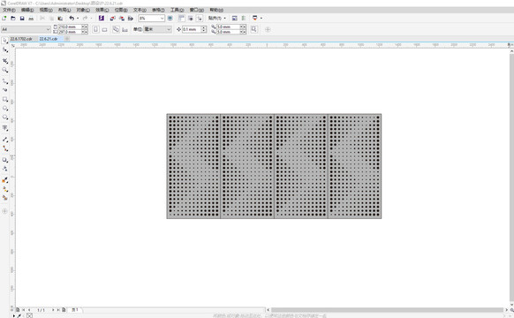Select the Zoom tool in the toolbox

click(5, 70)
